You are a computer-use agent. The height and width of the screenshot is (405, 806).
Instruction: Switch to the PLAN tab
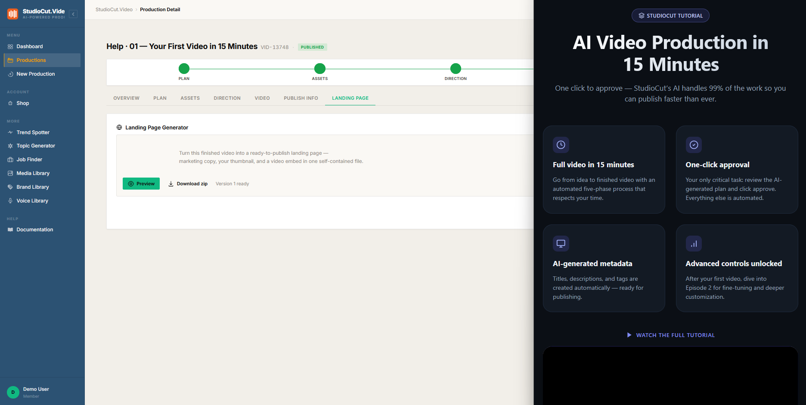(160, 98)
